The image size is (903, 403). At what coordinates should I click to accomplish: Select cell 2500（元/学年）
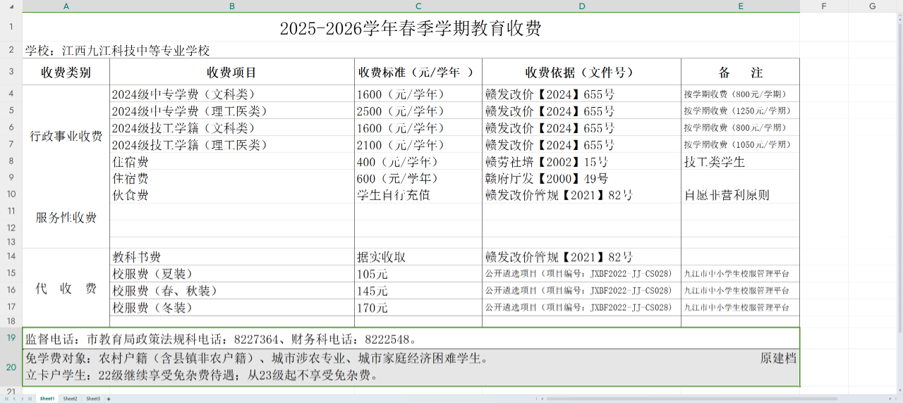(x=418, y=111)
